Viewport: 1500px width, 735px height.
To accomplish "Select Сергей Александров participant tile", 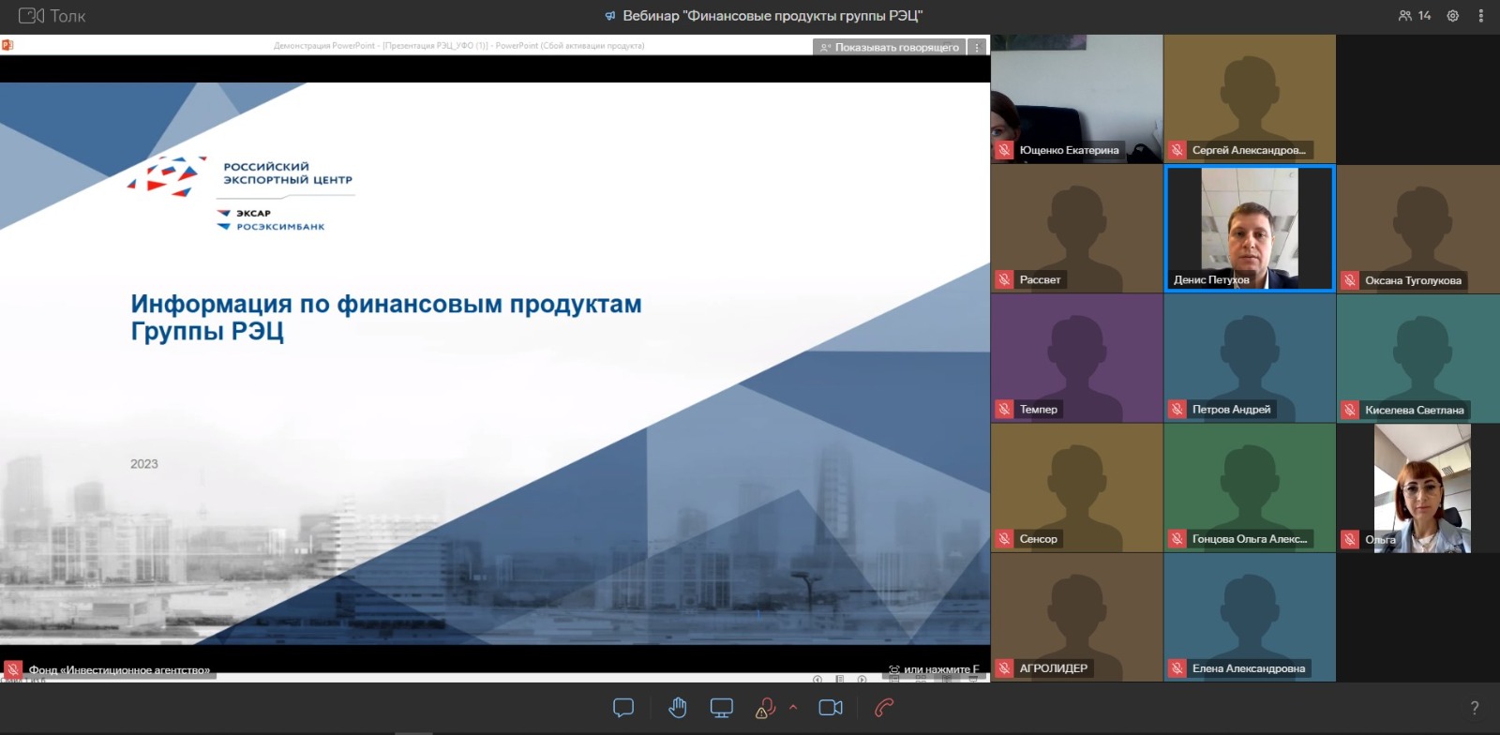I will pos(1250,99).
